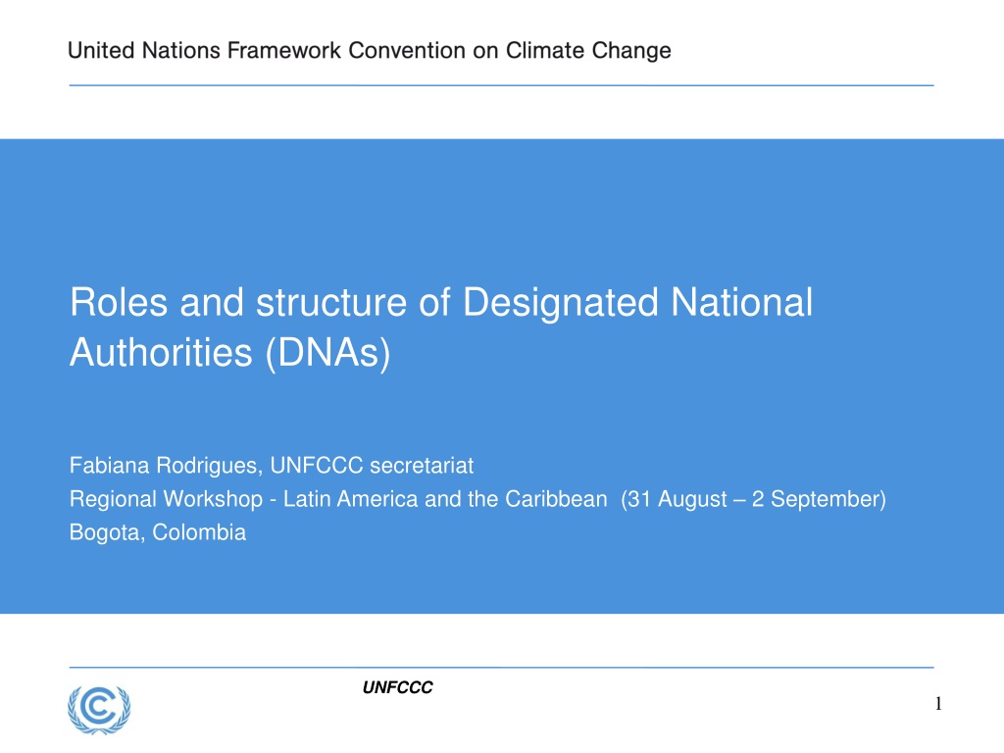
Task: Click the UNFCCC logo emblem in footer
Action: (x=99, y=710)
